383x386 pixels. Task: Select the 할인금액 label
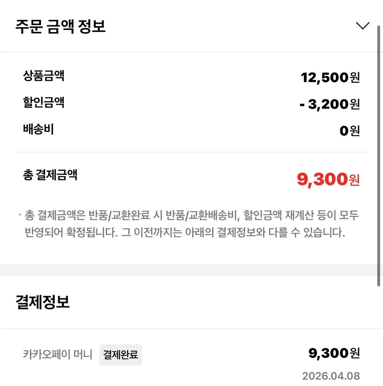click(44, 103)
